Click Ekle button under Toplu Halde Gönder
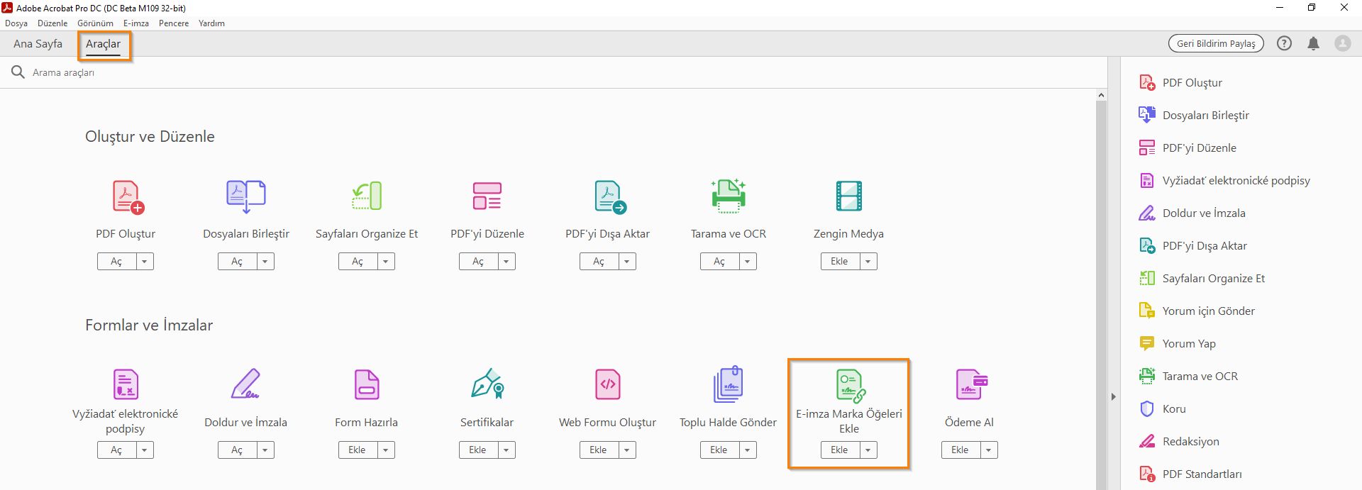The height and width of the screenshot is (490, 1362). pyautogui.click(x=719, y=450)
